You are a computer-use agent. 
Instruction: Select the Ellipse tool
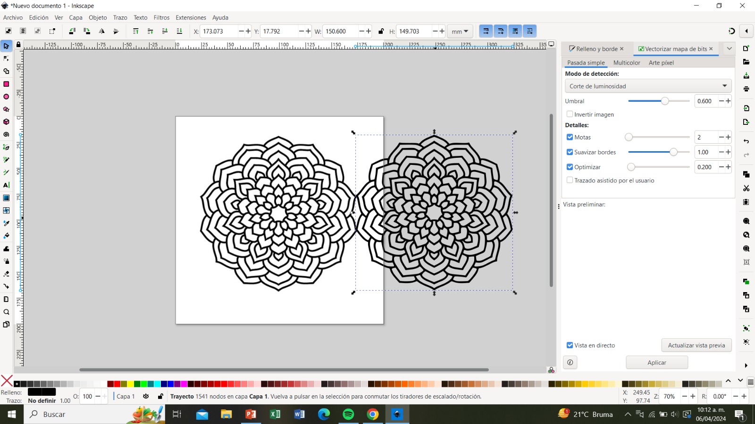pos(6,97)
